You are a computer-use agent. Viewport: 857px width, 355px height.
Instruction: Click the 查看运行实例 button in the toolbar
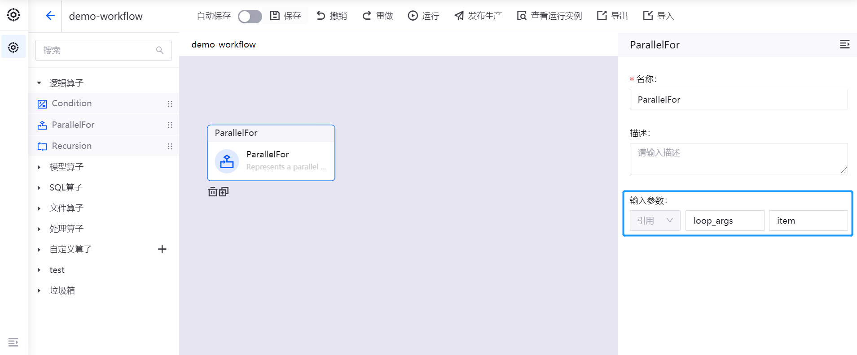coord(549,16)
